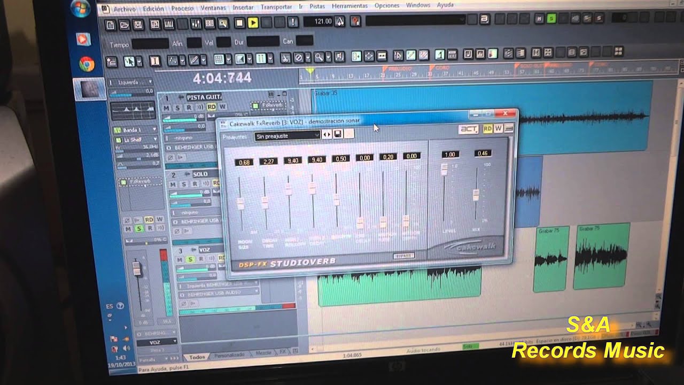684x385 pixels.
Task: Open the VOZ track selector dropdown in inspector
Action: 157,342
